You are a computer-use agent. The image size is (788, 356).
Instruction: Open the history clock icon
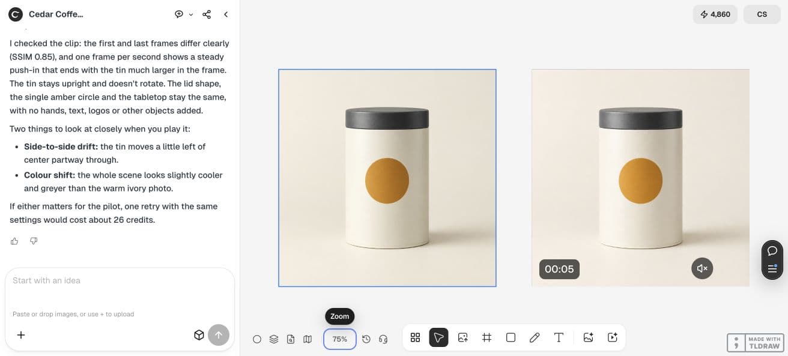(366, 339)
